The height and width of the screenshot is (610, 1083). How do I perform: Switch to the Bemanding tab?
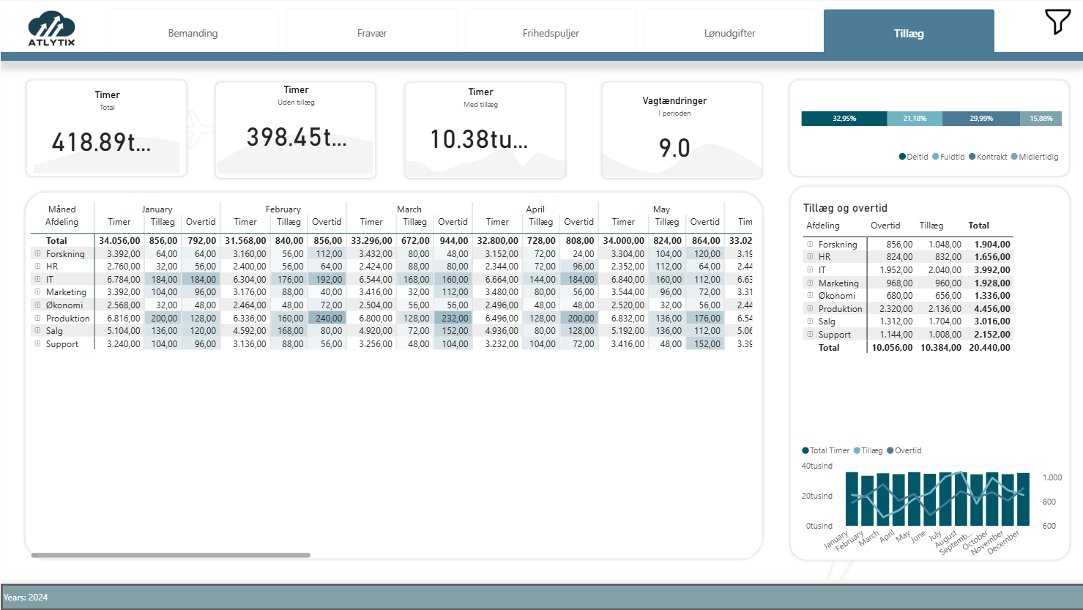(193, 33)
